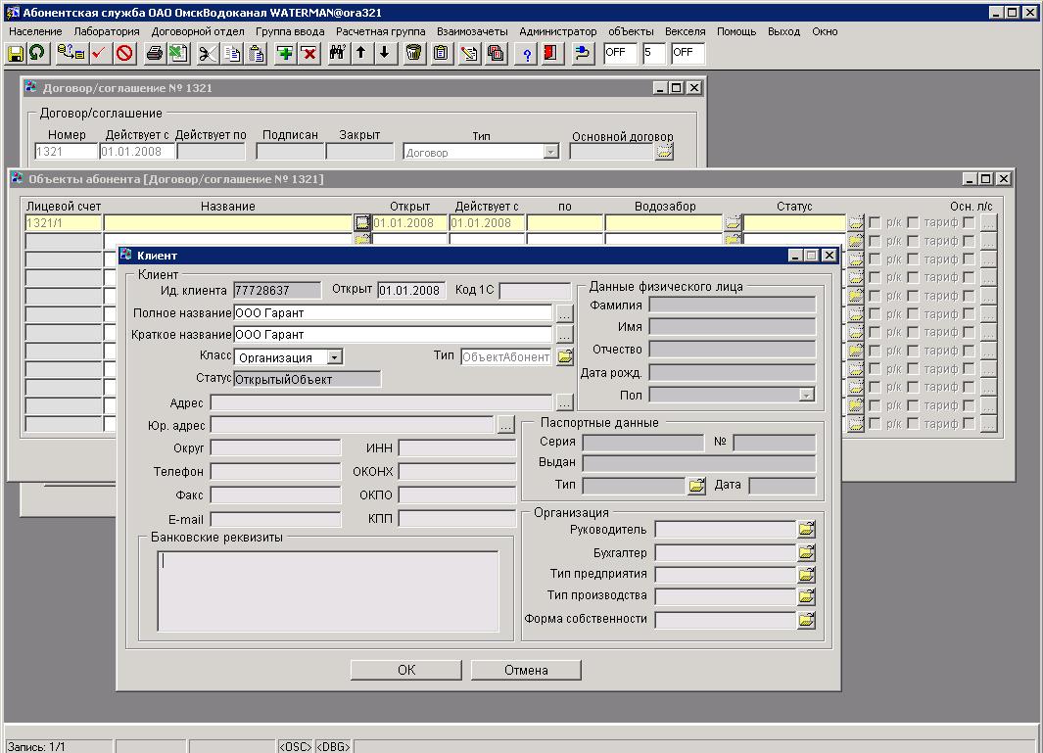Delete record using red X toolbar icon
Image resolution: width=1043 pixels, height=753 pixels.
(x=308, y=53)
